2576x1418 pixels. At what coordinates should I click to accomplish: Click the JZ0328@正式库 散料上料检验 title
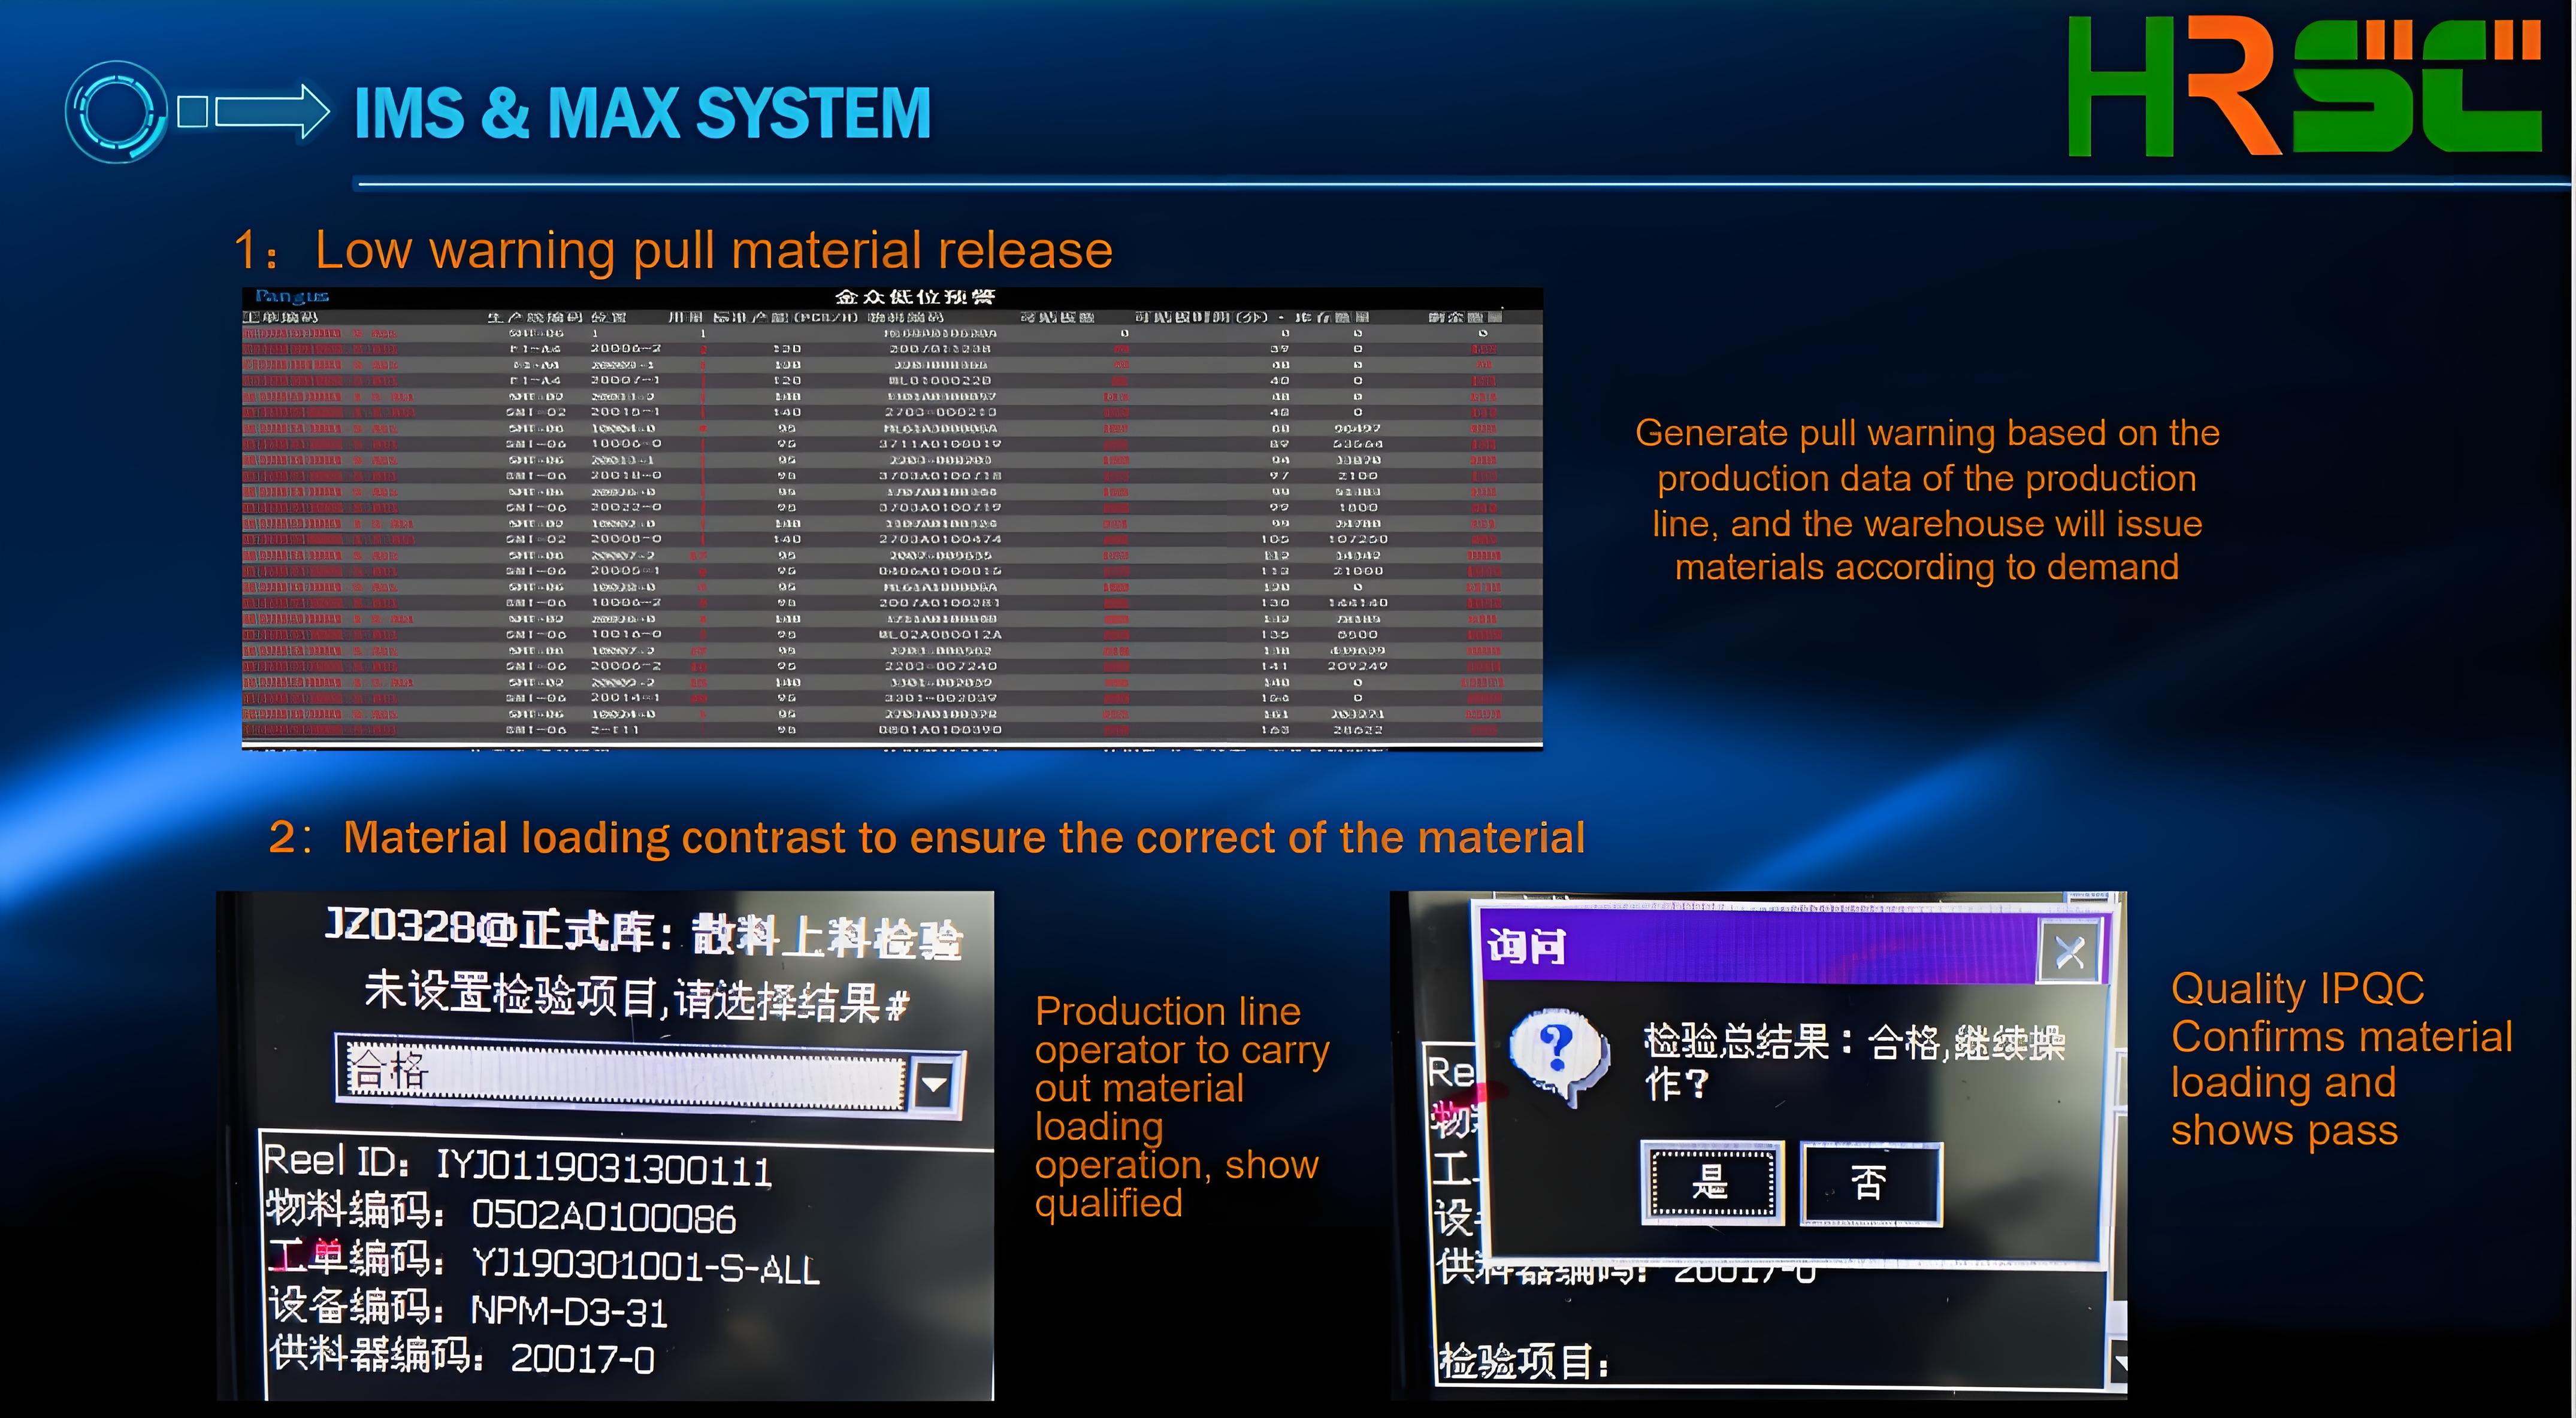(645, 934)
